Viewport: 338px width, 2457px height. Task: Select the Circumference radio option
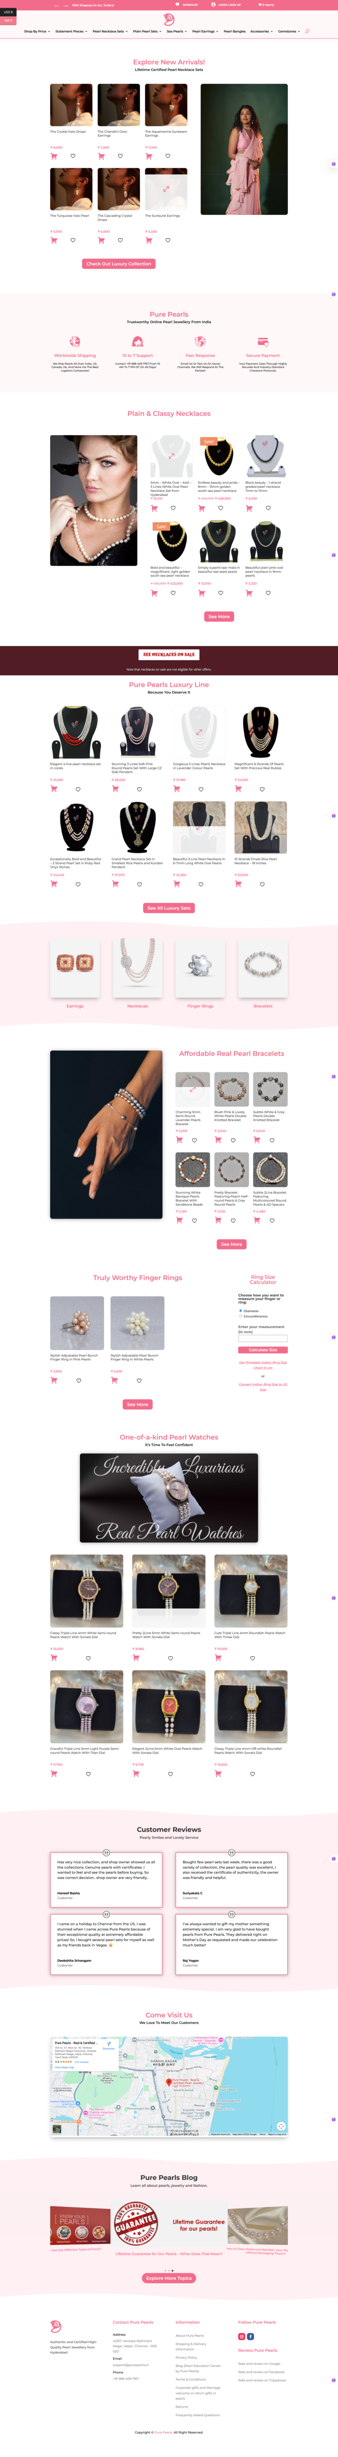pos(241,1316)
